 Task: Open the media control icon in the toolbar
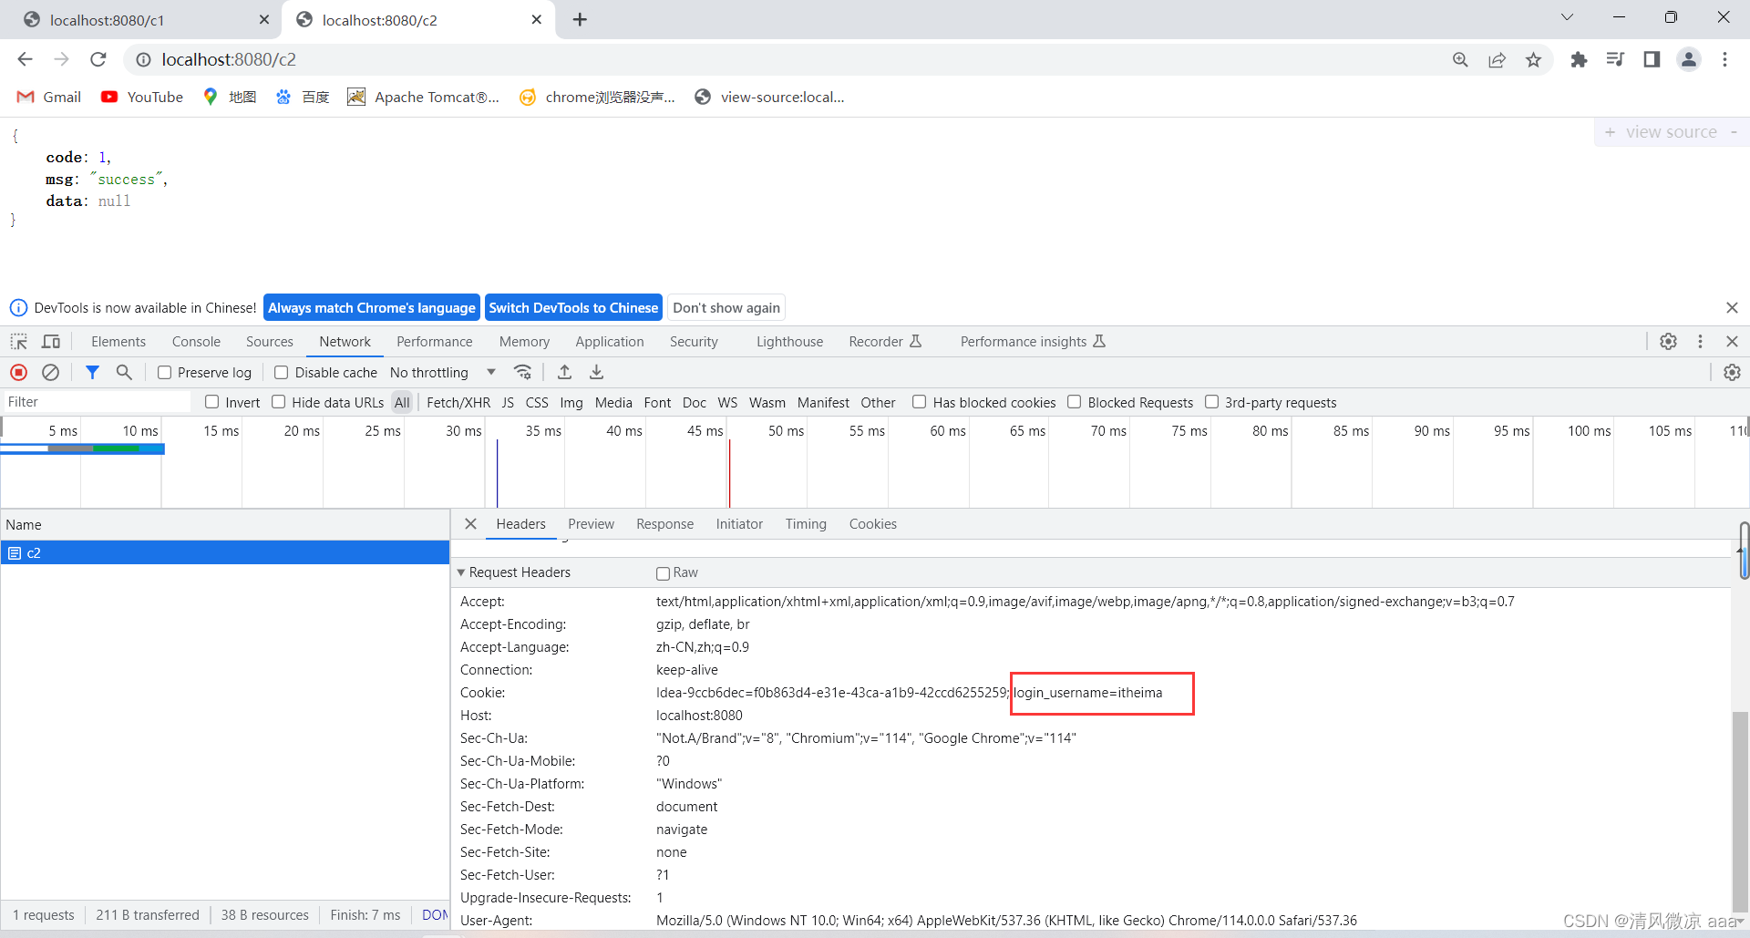click(1615, 59)
